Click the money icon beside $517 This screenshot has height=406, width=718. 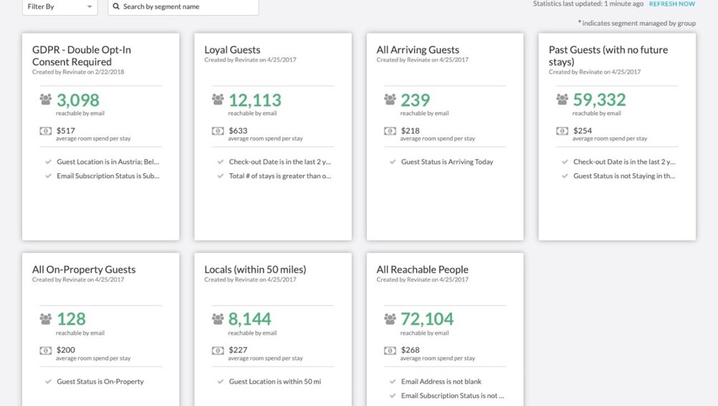coord(46,131)
